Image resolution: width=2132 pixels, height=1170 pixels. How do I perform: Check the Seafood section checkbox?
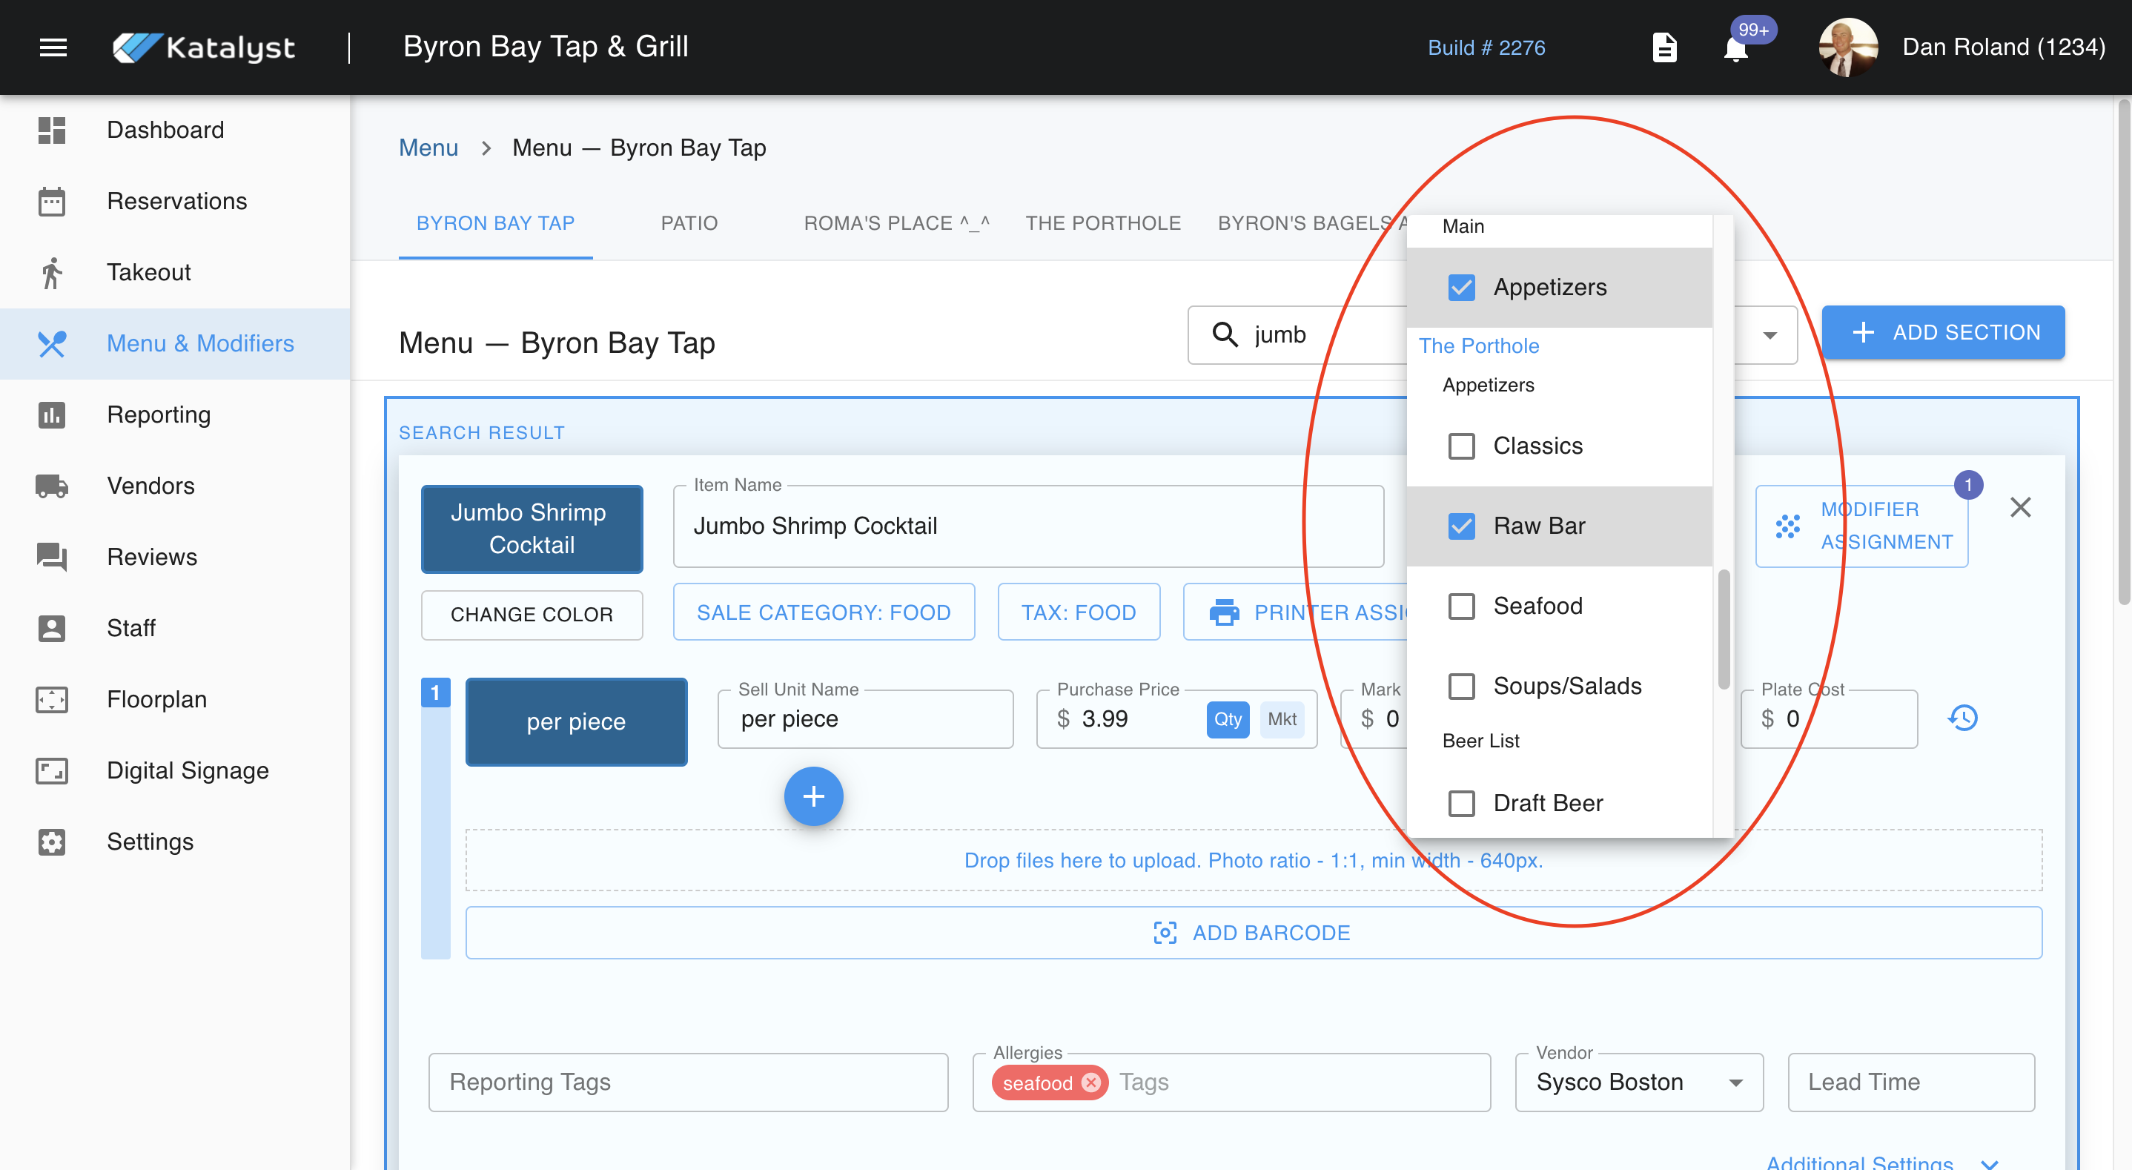[1461, 606]
